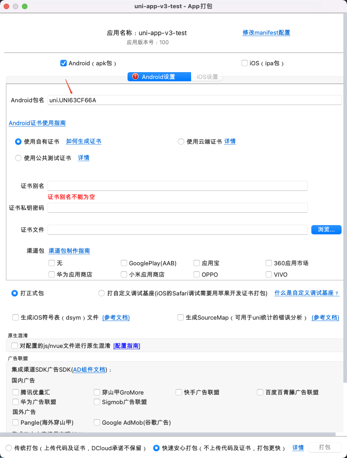Click the 证书别名 text field
Viewport: 347px width, 458px height.
click(177, 186)
